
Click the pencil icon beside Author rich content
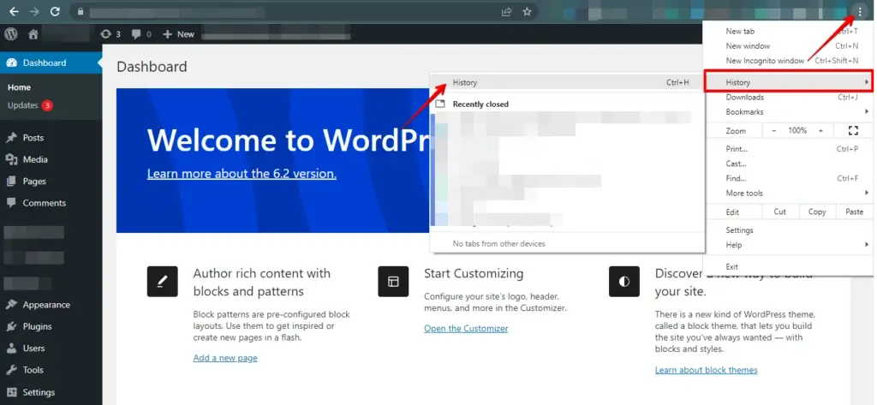(x=162, y=282)
